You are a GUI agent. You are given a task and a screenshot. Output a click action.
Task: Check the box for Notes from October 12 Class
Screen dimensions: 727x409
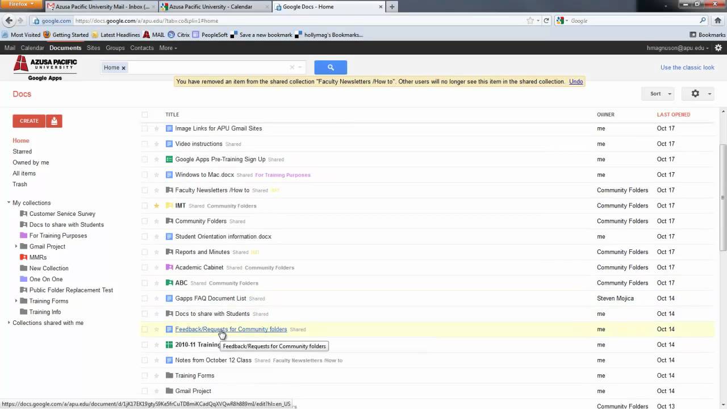coord(145,360)
